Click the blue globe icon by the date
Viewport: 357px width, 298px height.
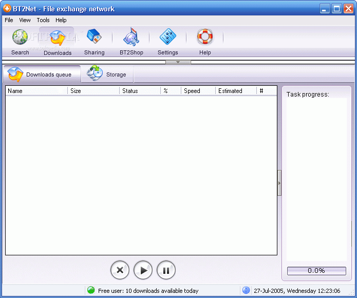[246, 290]
